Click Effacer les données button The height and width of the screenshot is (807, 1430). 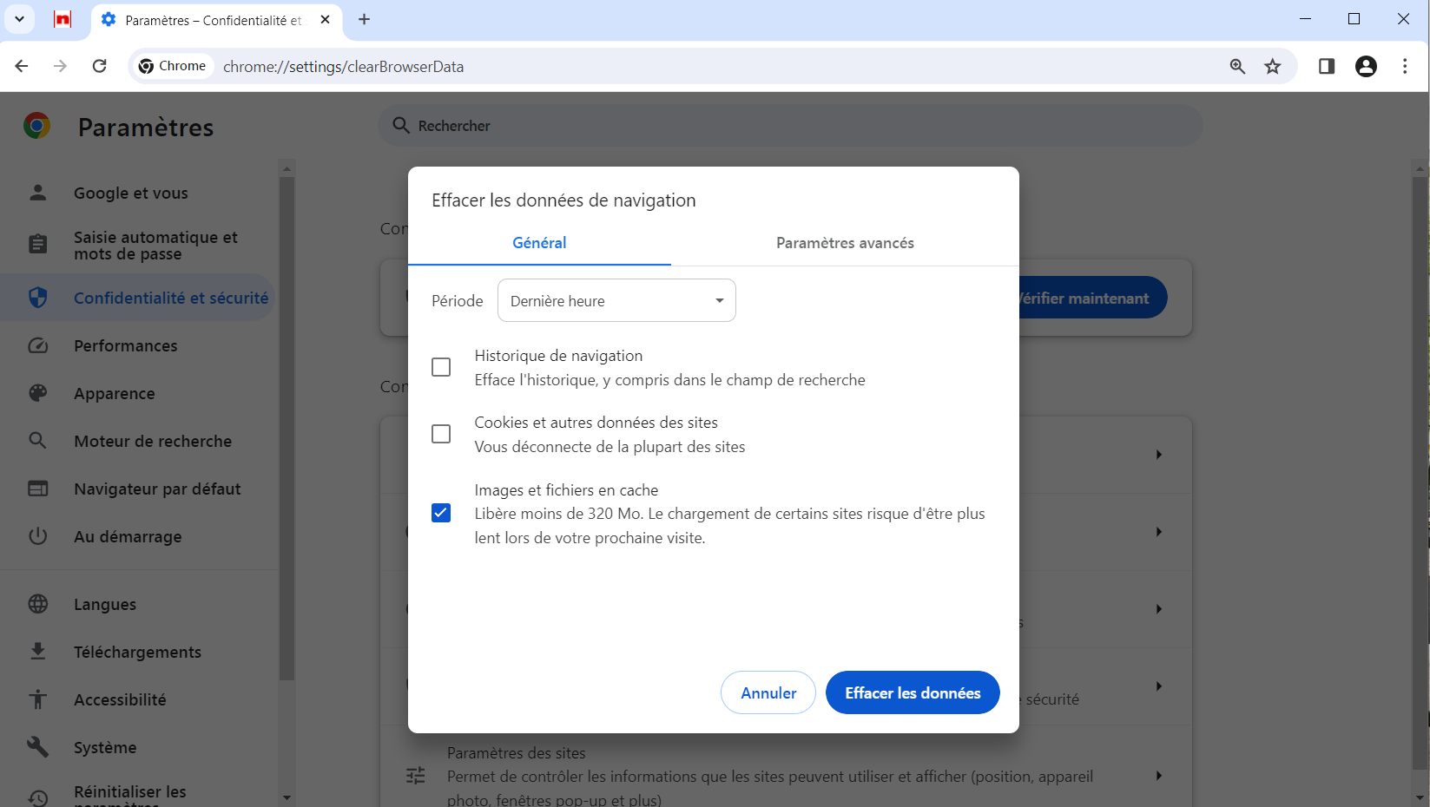click(913, 692)
